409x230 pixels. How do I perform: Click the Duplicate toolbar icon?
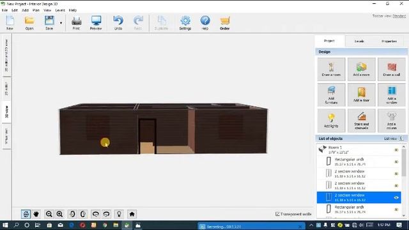(x=162, y=23)
